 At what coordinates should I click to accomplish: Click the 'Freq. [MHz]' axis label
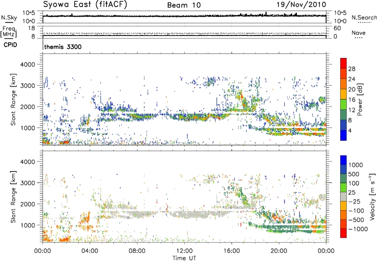click(8, 32)
